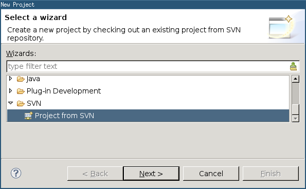Open help via question mark icon
The image size is (306, 189).
16,173
